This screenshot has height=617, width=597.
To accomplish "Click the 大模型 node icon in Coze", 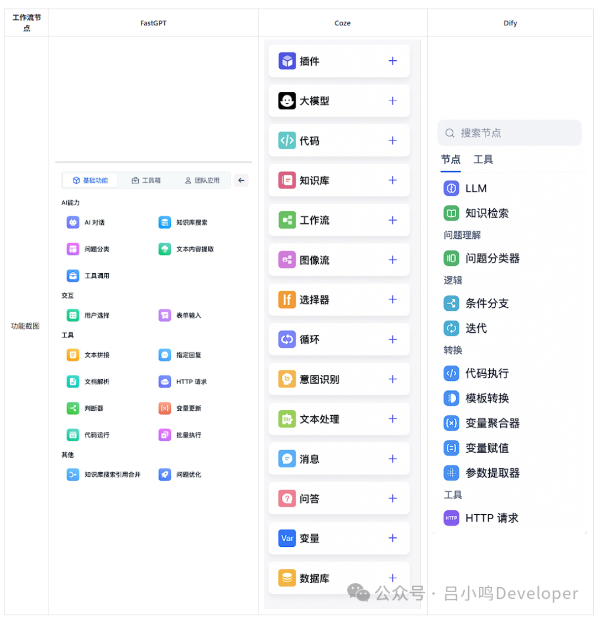I will click(x=286, y=101).
